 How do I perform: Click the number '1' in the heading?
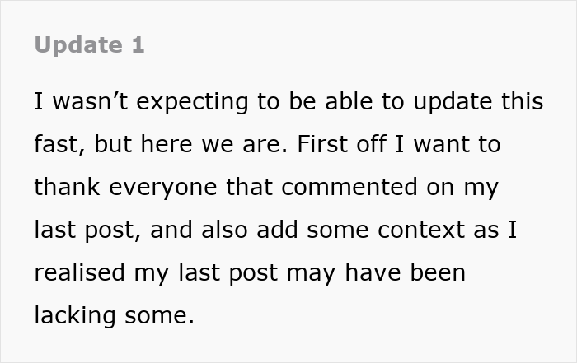[x=138, y=45]
